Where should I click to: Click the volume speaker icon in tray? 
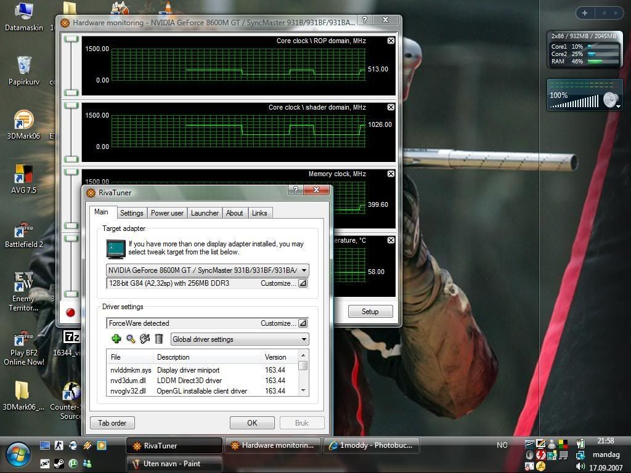(580, 467)
